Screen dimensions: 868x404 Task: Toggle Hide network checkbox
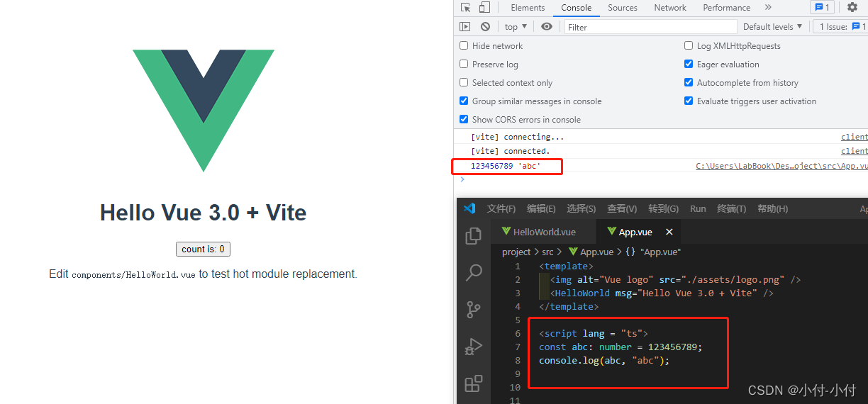[x=464, y=45]
